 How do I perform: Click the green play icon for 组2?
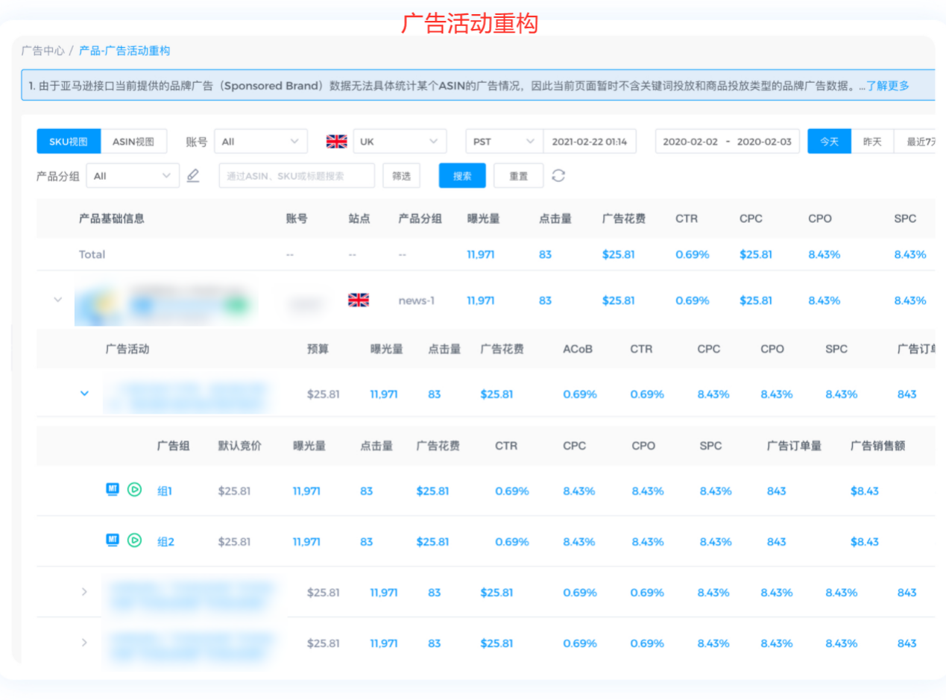pos(134,540)
